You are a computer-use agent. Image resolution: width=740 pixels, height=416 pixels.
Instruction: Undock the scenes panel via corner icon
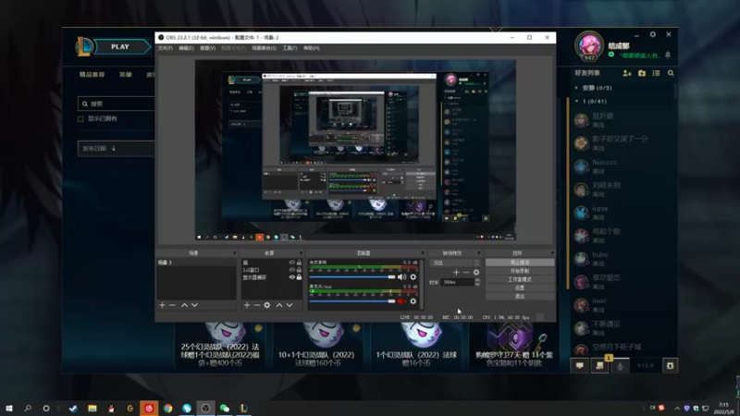point(234,253)
